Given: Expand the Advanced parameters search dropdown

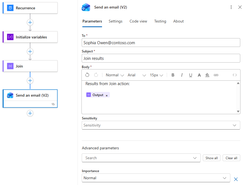Looking at the screenshot, I should click(x=141, y=158).
